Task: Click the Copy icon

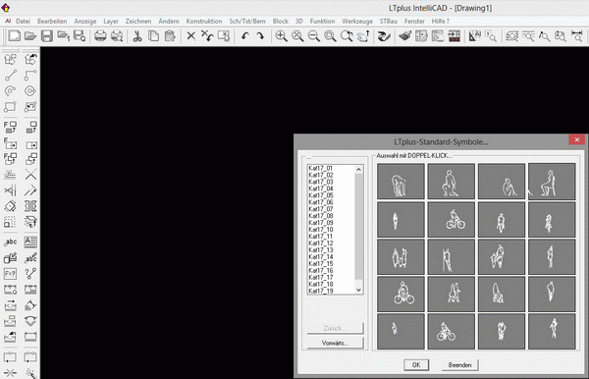Action: pyautogui.click(x=153, y=36)
